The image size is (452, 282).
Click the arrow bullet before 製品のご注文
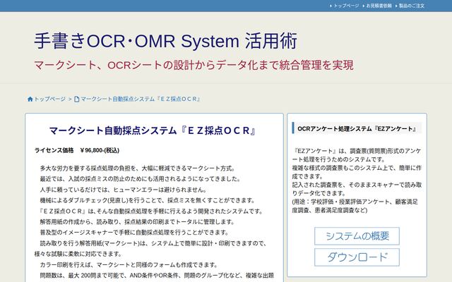pos(396,6)
